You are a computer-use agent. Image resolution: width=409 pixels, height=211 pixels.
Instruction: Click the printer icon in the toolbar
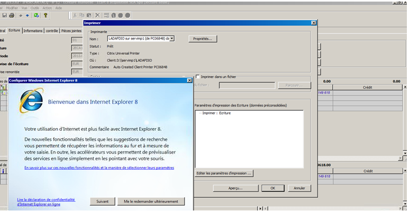(x=12, y=15)
